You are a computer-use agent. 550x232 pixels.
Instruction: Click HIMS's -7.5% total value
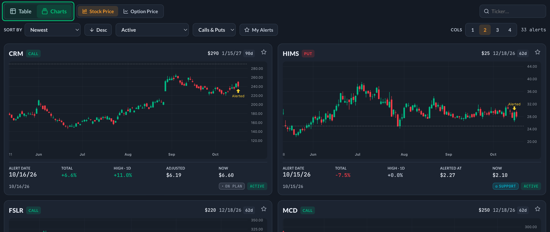pos(343,175)
